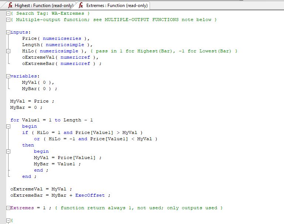The image size is (284, 224).
Task: Click the MyBar = Value1 statement
Action: click(x=57, y=164)
